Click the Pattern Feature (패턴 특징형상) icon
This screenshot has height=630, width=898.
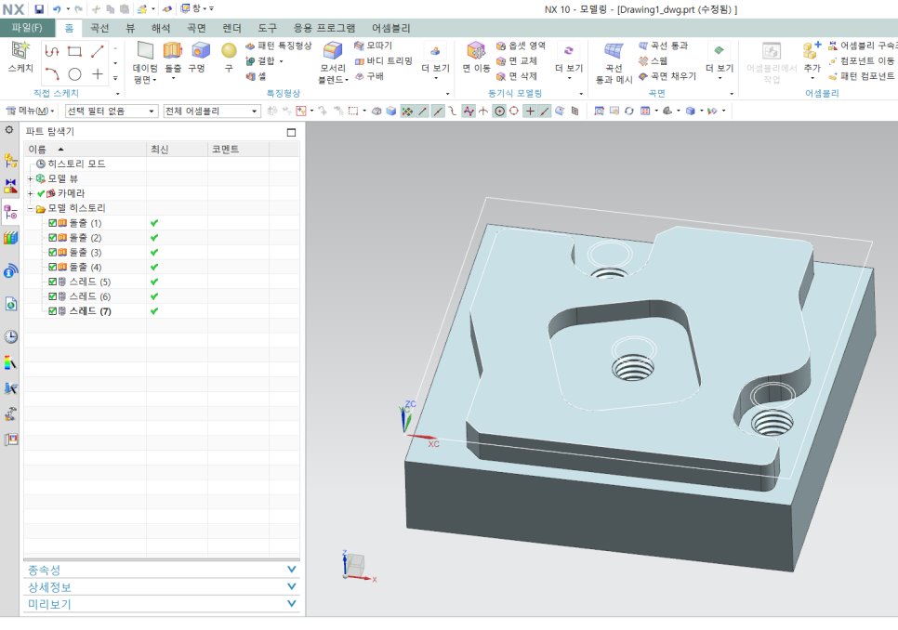250,46
